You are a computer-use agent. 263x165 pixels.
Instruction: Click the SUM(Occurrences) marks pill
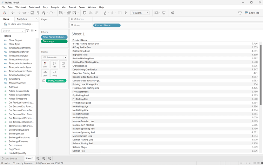coord(56,81)
